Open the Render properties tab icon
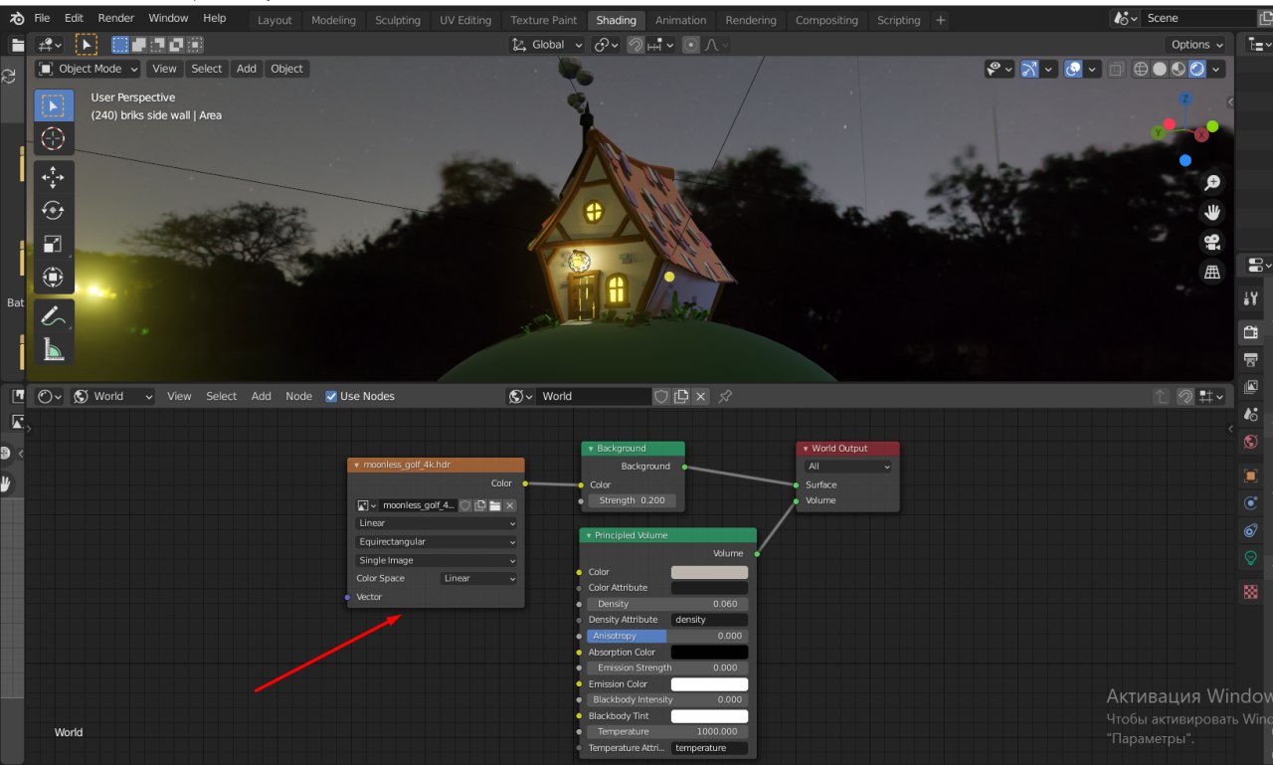The width and height of the screenshot is (1273, 765). tap(1251, 332)
